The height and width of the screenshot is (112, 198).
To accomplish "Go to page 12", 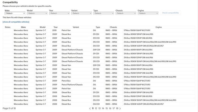I will 96,108.
